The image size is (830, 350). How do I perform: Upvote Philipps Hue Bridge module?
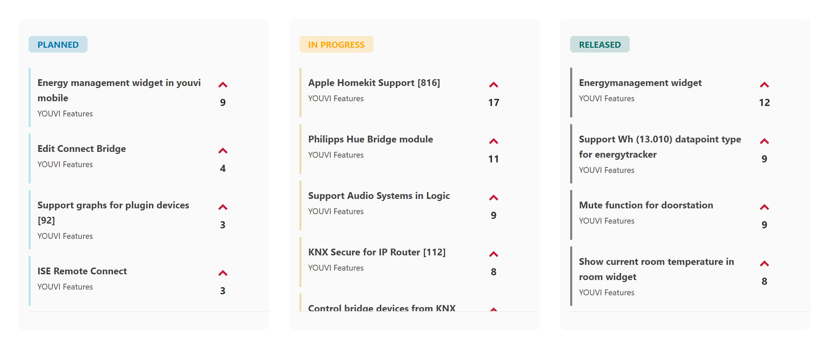point(493,142)
